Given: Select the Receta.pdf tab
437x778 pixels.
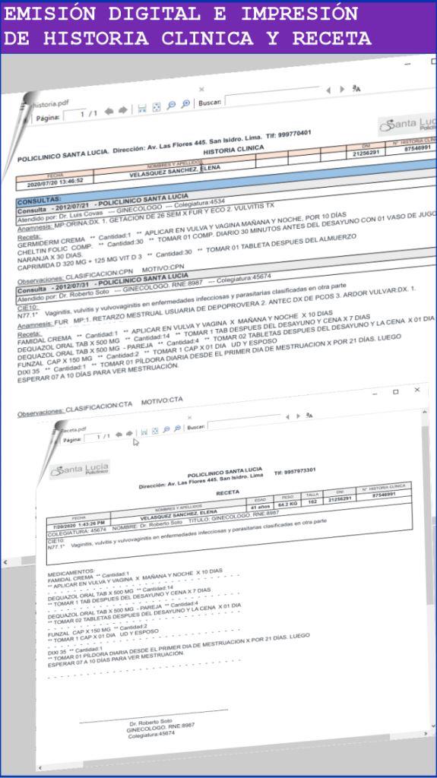Looking at the screenshot, I should (74, 430).
